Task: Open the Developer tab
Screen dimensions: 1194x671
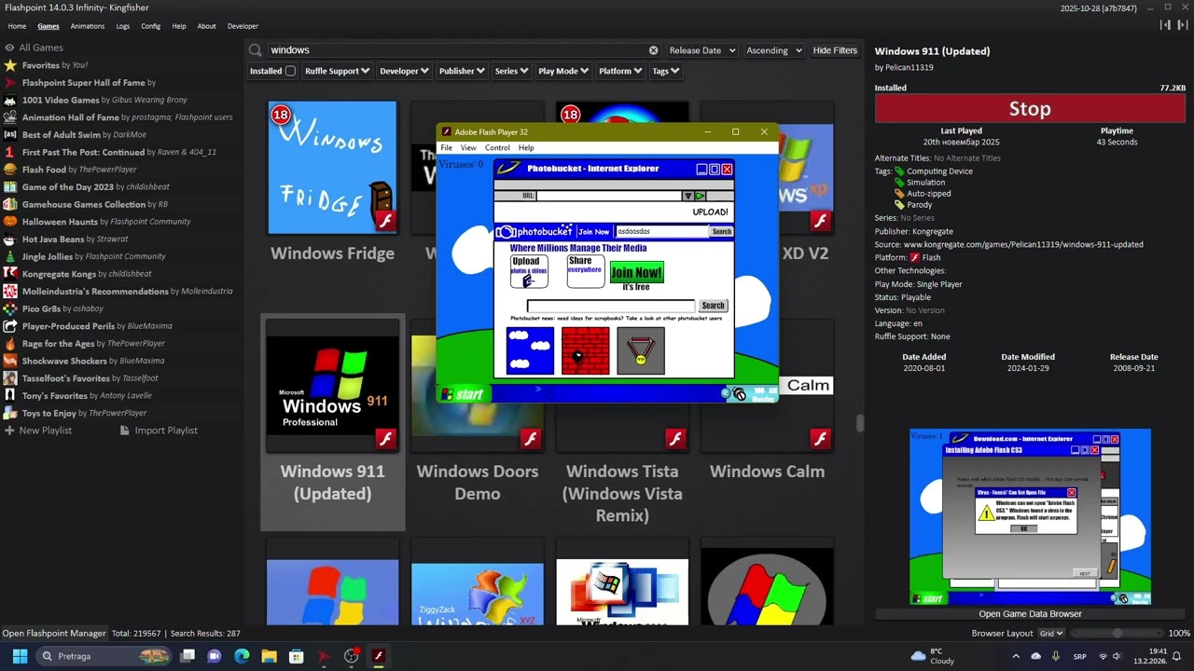Action: pos(243,26)
